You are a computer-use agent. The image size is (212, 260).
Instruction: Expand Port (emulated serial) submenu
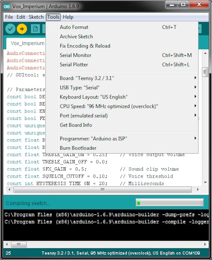coord(122,116)
